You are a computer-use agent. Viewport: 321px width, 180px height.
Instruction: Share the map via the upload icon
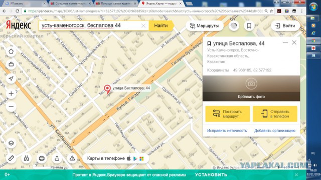[x=57, y=158]
